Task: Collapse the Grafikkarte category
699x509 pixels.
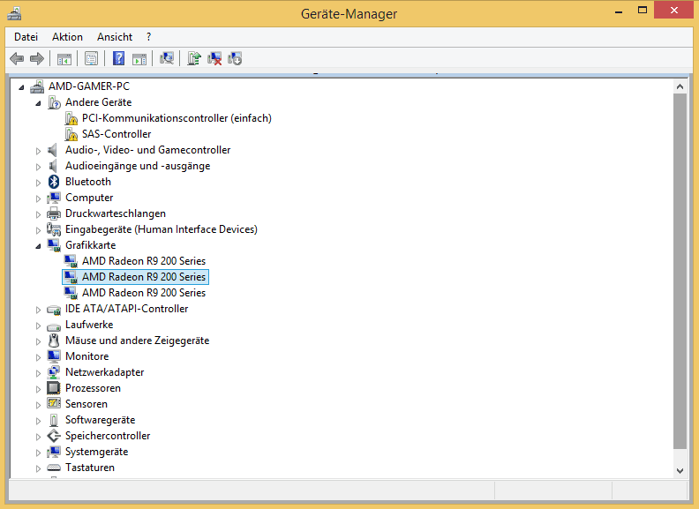Action: (38, 246)
